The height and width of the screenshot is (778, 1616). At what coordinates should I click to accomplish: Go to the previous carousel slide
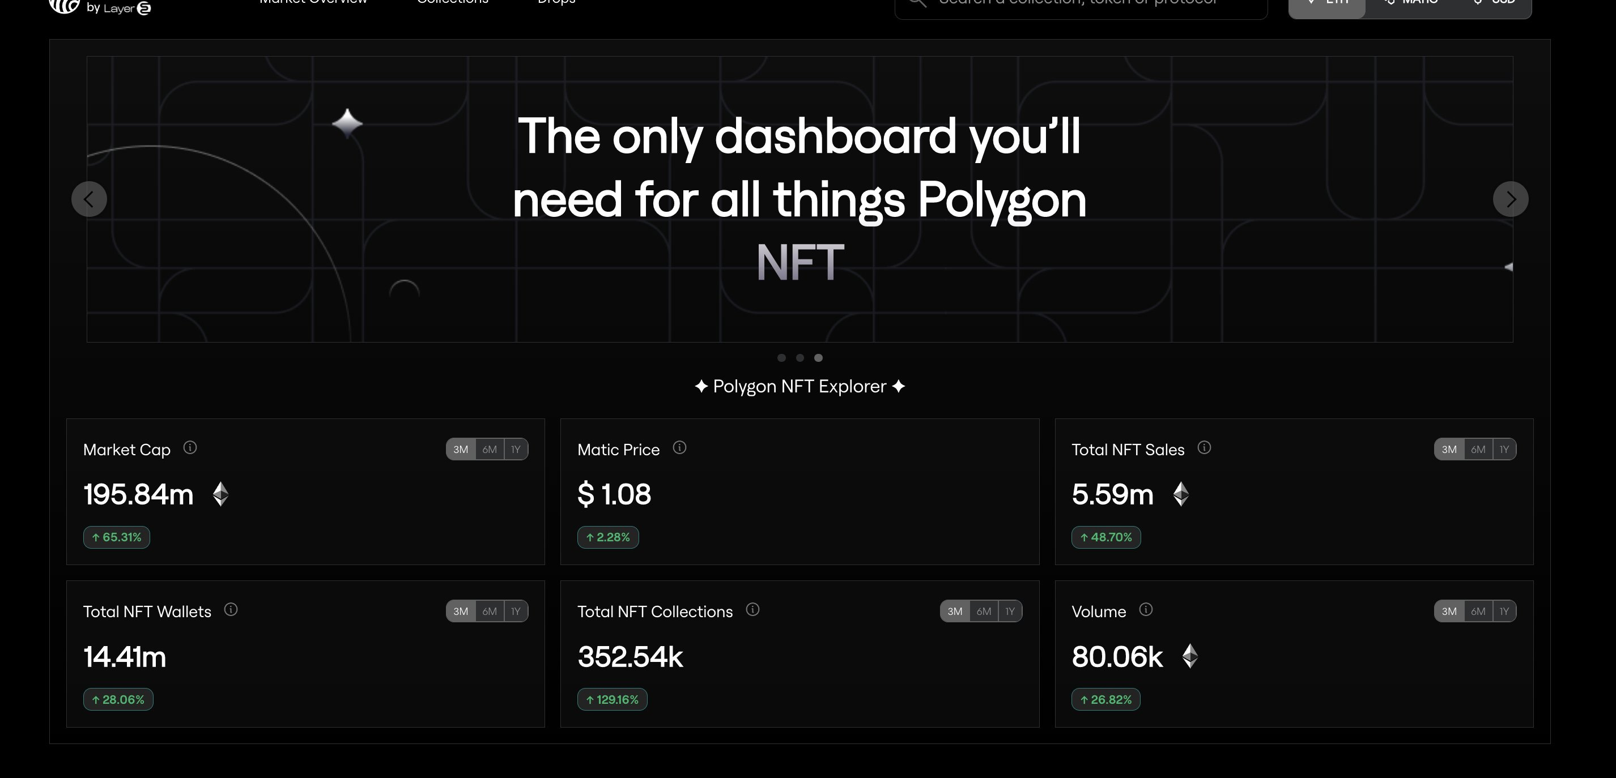pos(89,199)
